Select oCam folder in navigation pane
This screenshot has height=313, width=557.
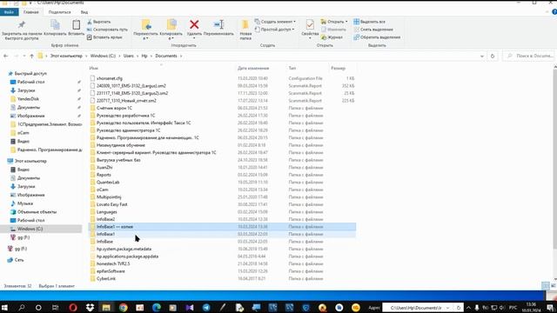tap(23, 133)
